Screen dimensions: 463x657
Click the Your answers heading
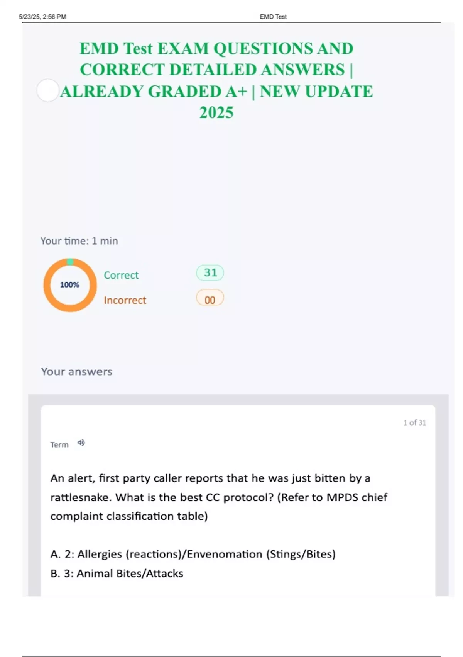(x=77, y=372)
